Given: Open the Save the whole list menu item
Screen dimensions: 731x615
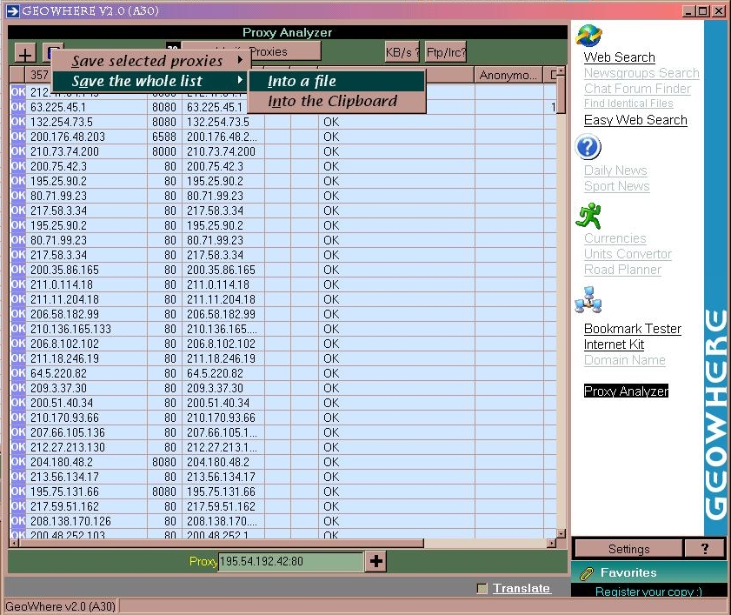Looking at the screenshot, I should 151,81.
